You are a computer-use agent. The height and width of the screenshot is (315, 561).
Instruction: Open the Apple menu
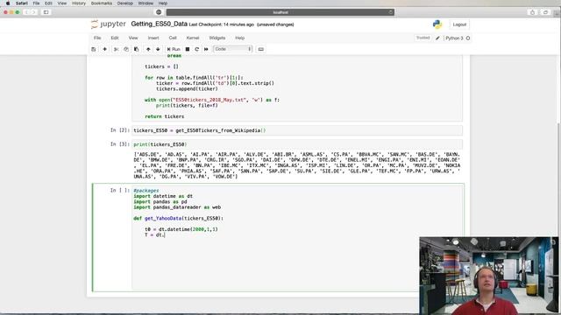click(x=8, y=3)
